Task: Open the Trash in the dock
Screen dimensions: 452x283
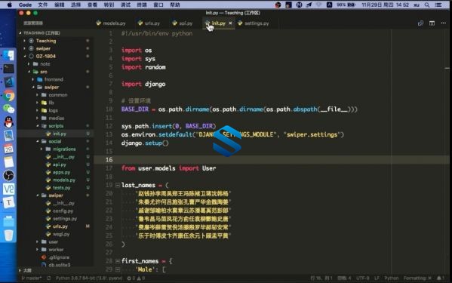Action: [8, 235]
